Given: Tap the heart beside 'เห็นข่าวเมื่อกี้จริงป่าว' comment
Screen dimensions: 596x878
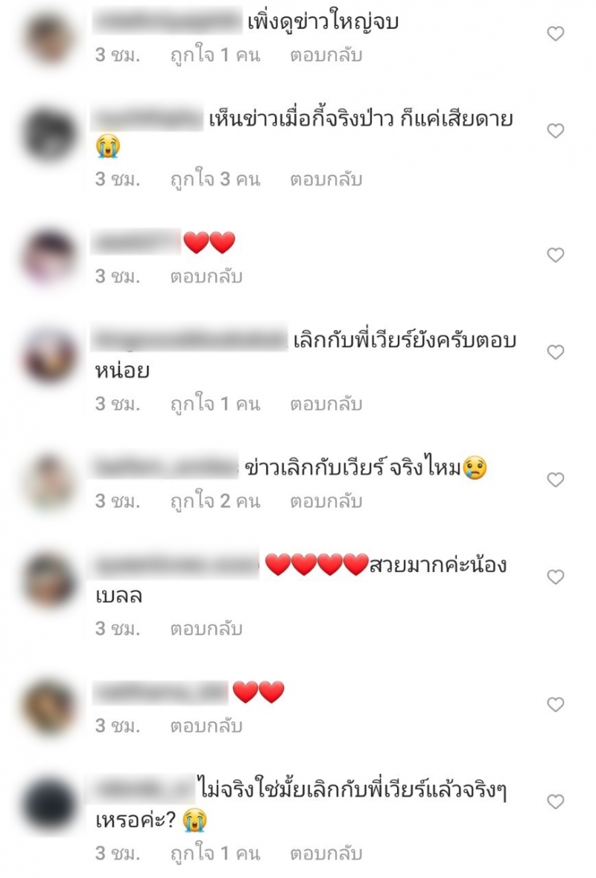Looking at the screenshot, I should coord(555,131).
